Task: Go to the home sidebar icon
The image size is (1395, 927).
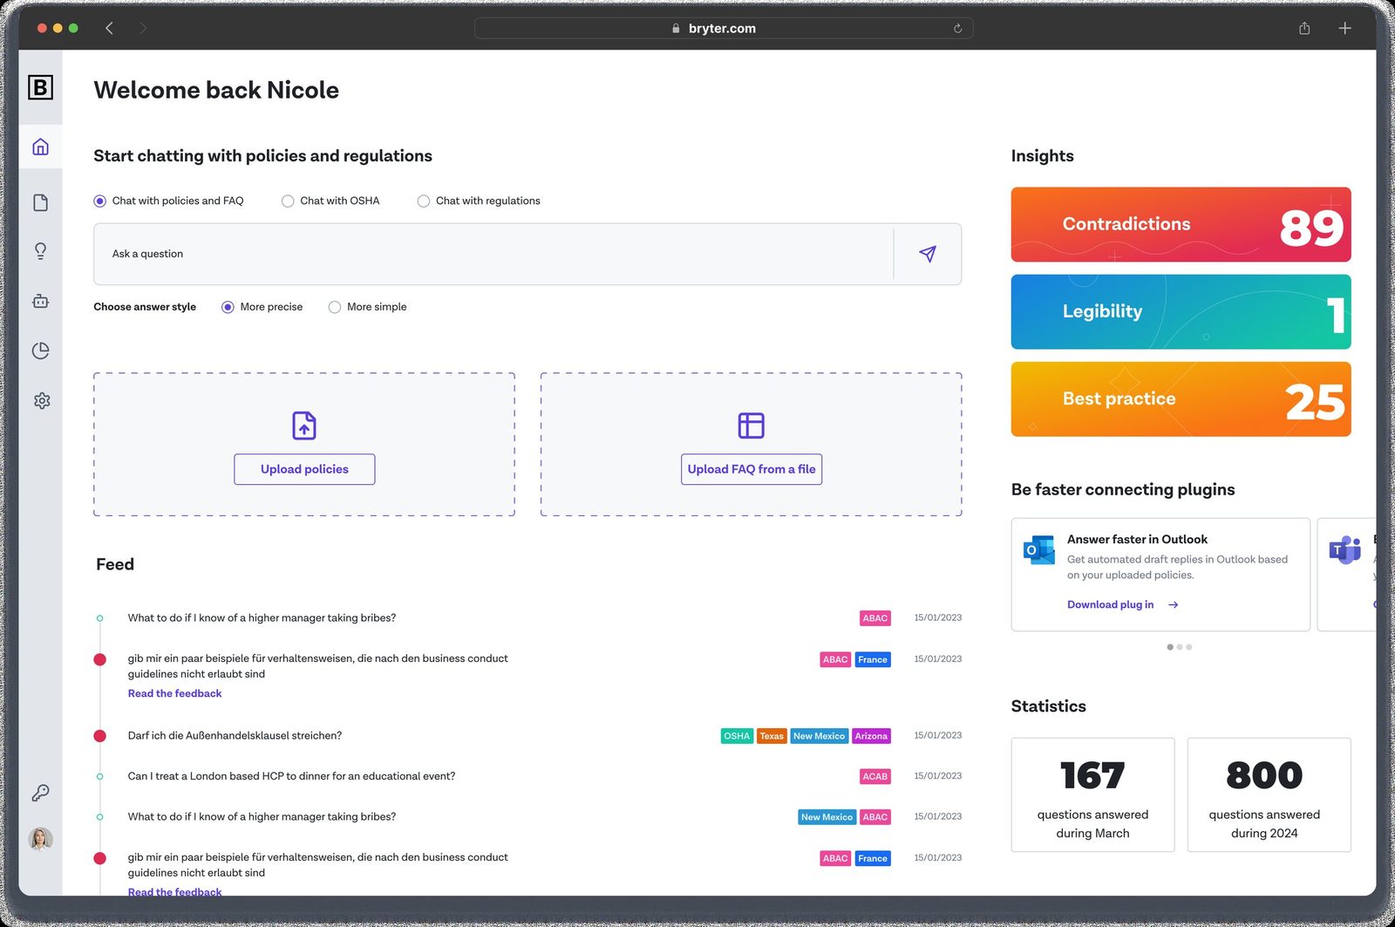Action: (x=40, y=147)
